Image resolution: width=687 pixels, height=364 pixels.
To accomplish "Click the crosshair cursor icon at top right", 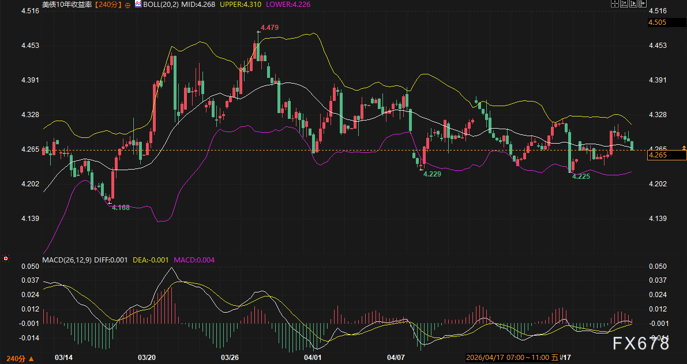I will click(x=615, y=4).
